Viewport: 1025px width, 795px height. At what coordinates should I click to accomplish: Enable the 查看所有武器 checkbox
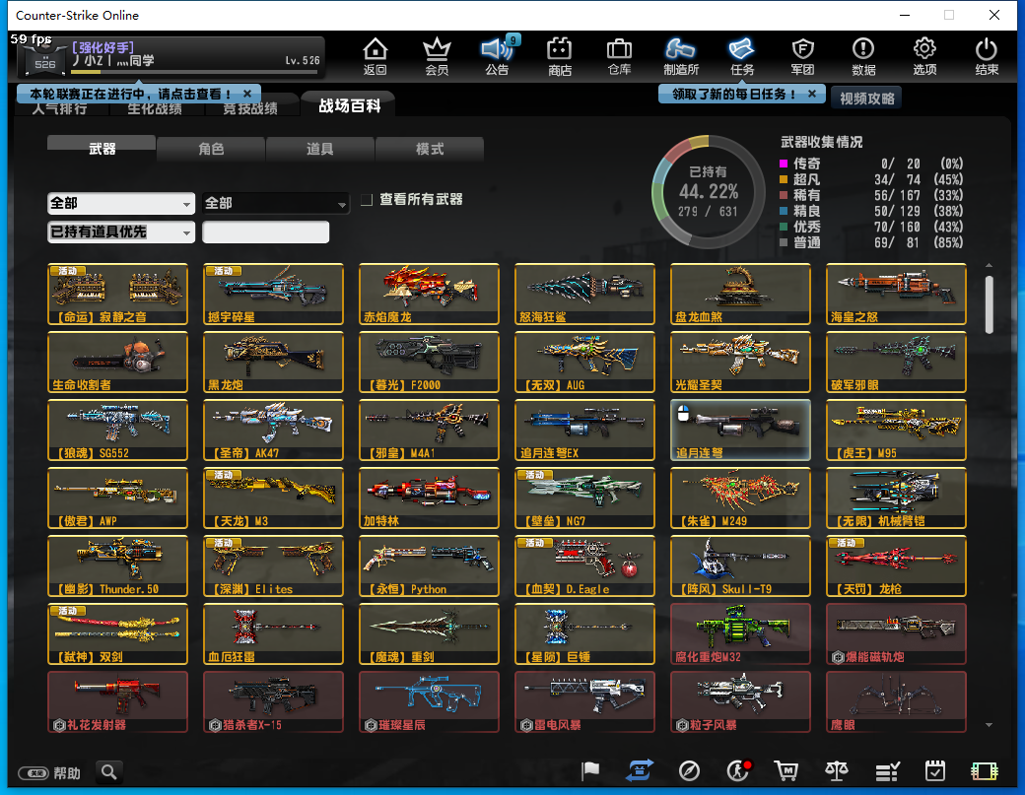[x=367, y=200]
